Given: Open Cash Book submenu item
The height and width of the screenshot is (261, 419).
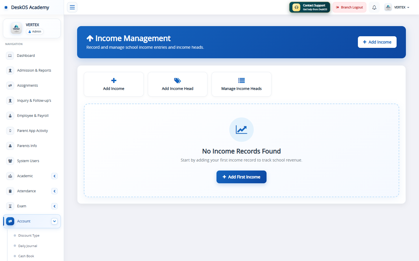Looking at the screenshot, I should coord(26,256).
